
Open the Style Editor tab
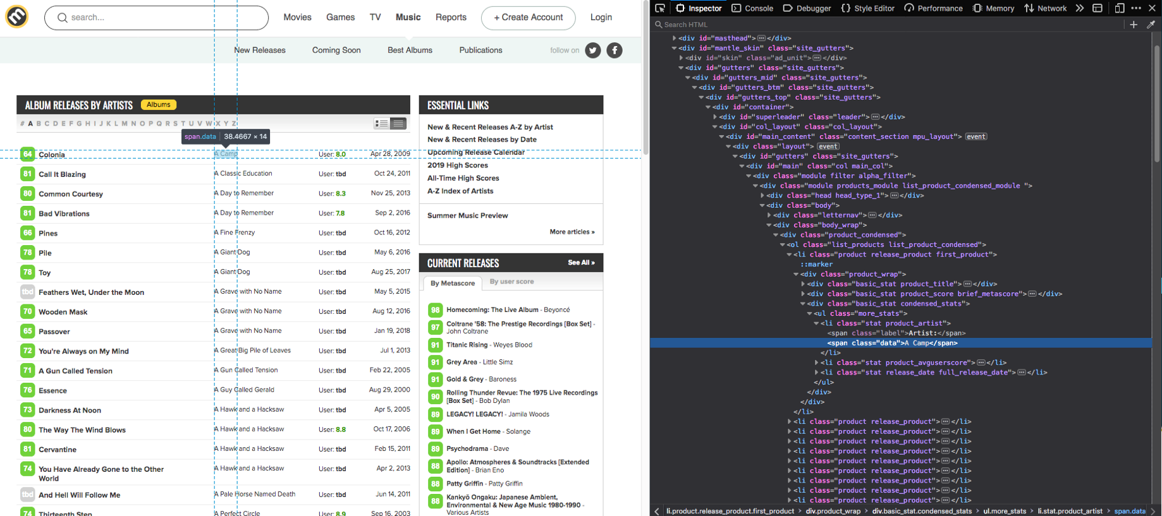click(868, 8)
